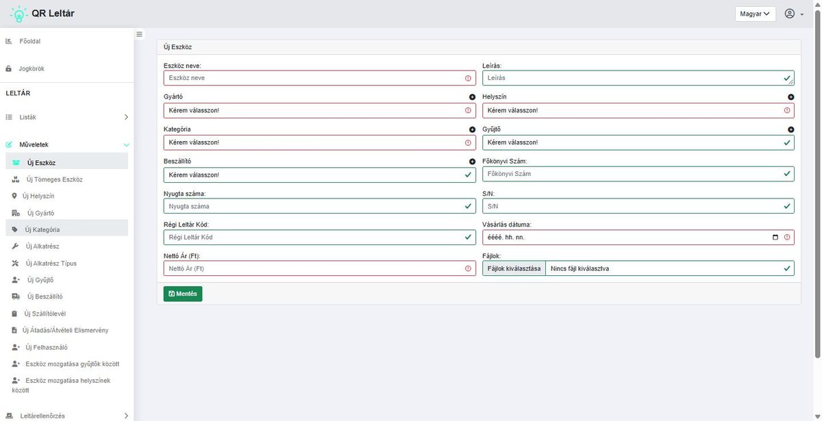Click the Új Szállítólevél clipboard icon
This screenshot has height=421, width=822.
pos(14,314)
